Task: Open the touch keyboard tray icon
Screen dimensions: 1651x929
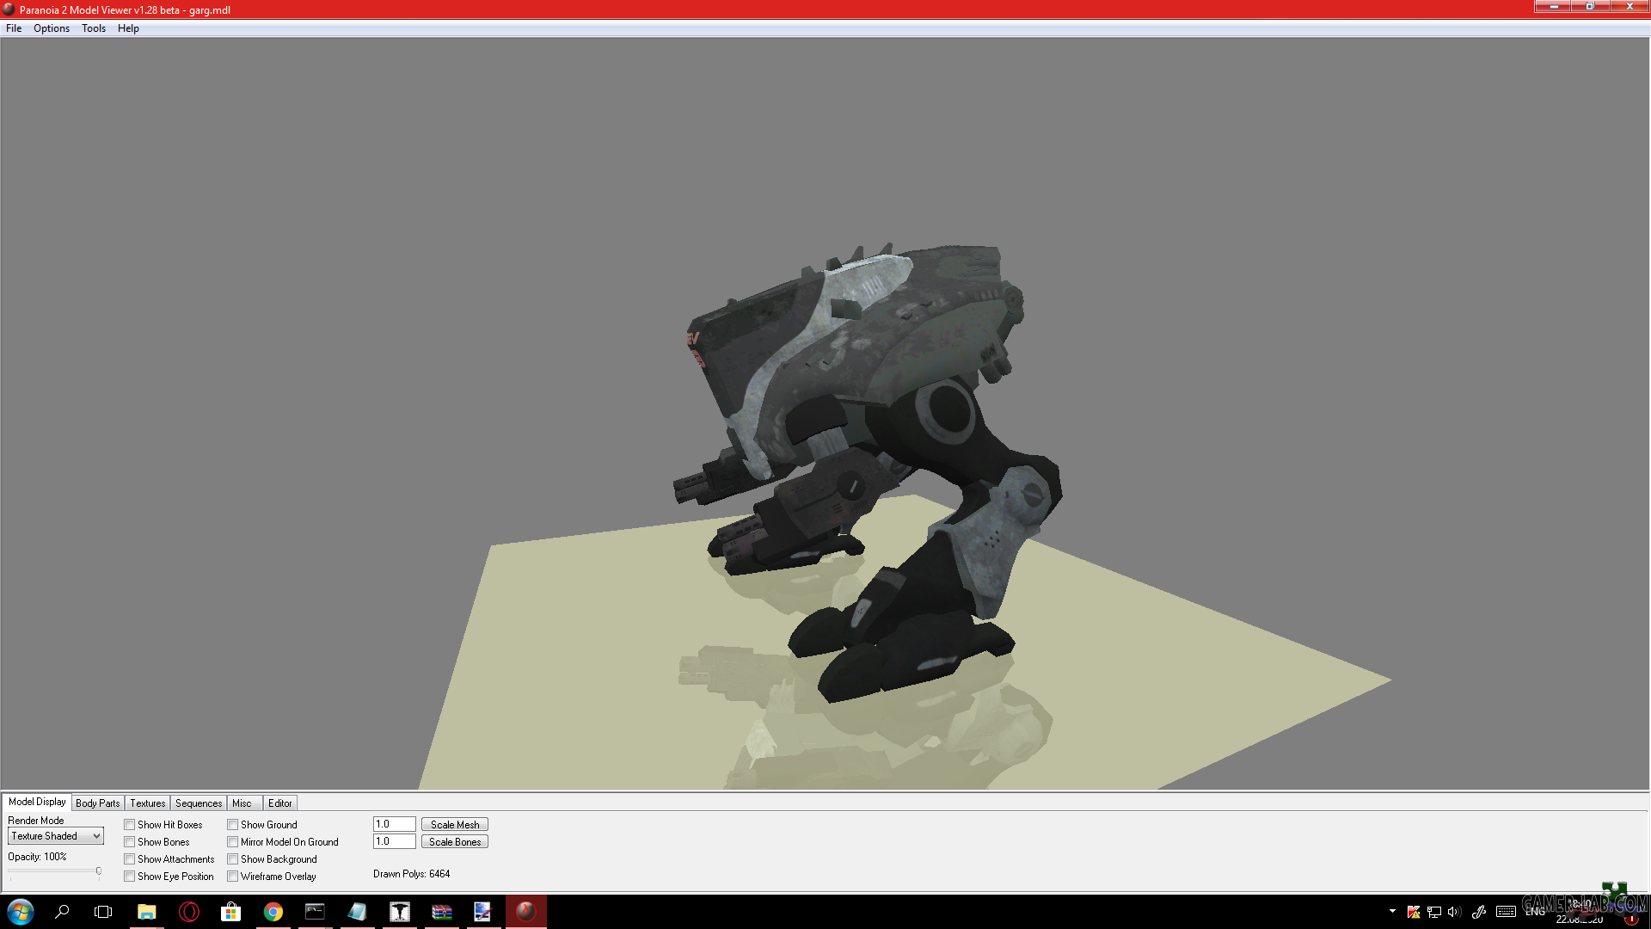Action: coord(1506,912)
